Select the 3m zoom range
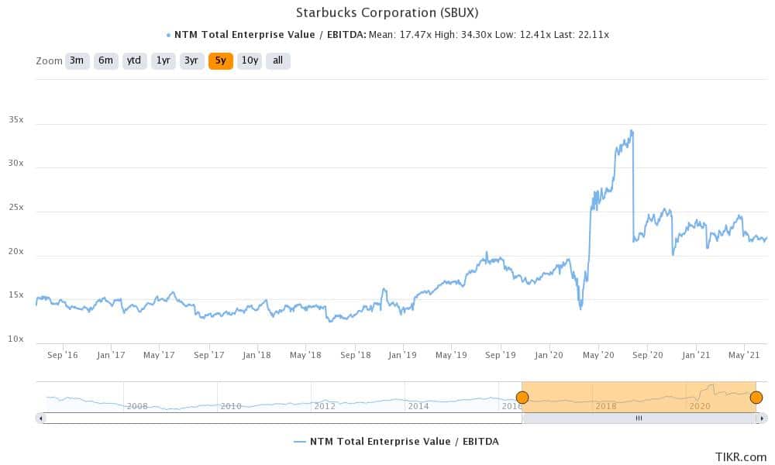Screen dimensions: 775x465 [77, 60]
